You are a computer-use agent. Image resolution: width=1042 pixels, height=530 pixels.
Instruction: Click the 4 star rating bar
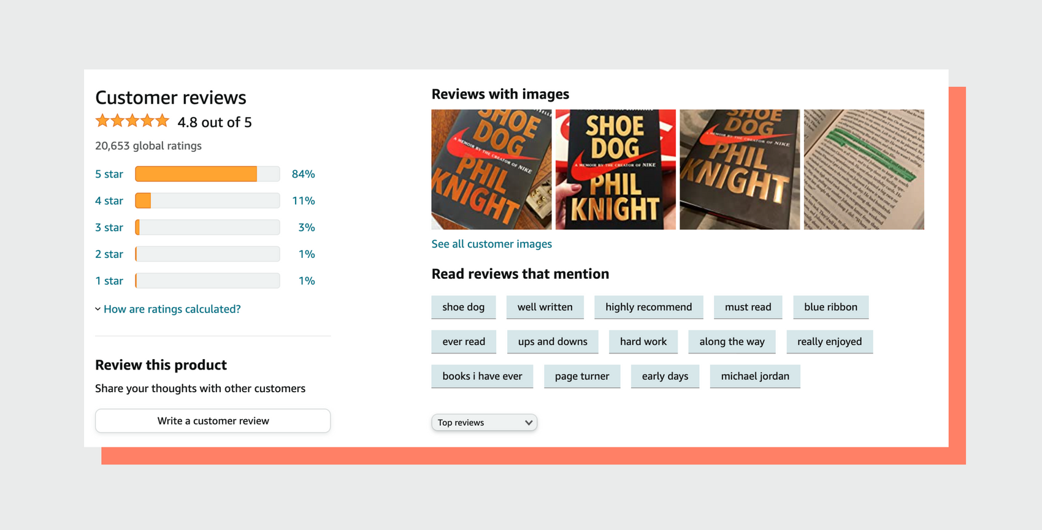click(x=207, y=200)
